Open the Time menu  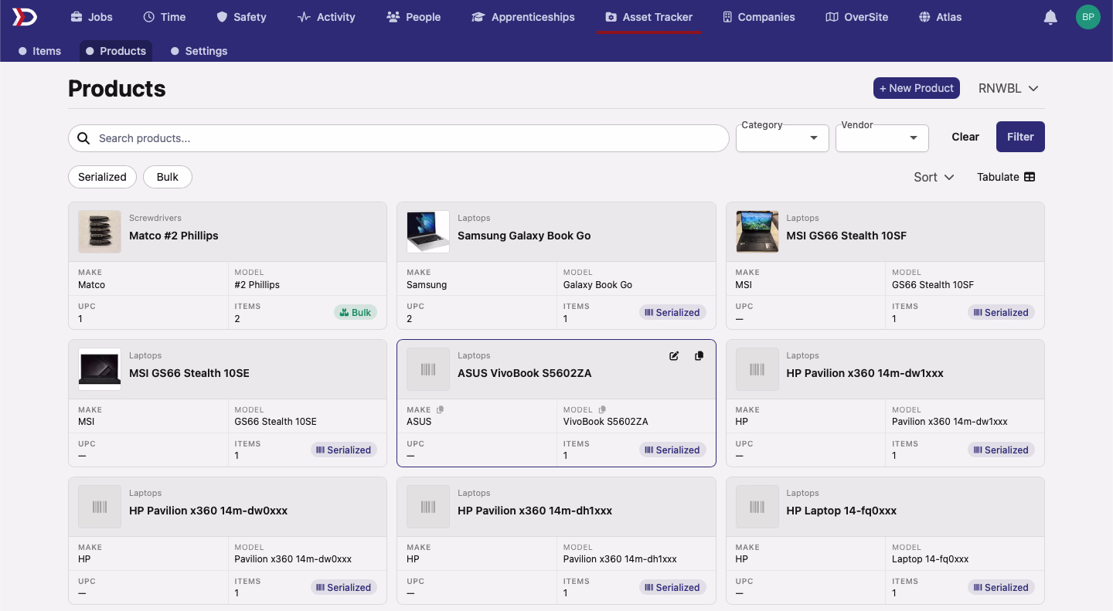(x=165, y=17)
